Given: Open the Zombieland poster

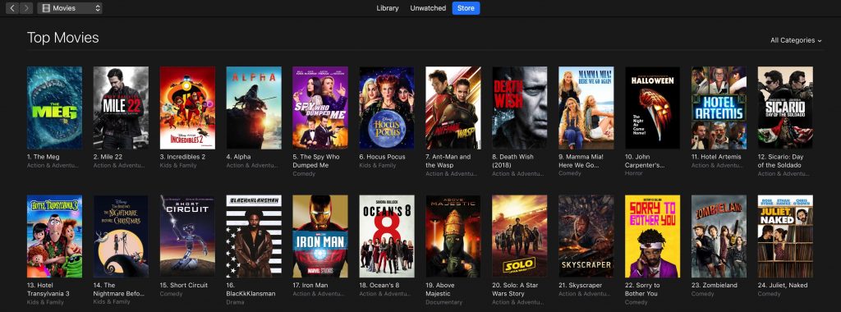Looking at the screenshot, I should 719,236.
